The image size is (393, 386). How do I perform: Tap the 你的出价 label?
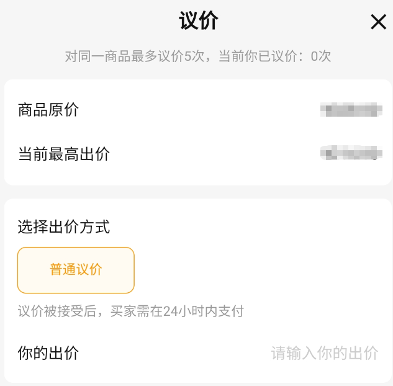point(48,353)
